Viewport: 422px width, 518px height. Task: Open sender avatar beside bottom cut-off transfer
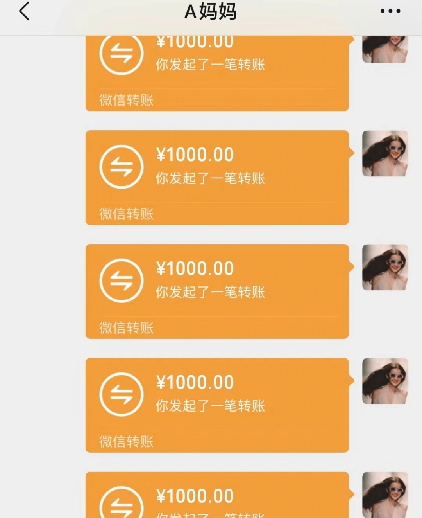coord(385,495)
